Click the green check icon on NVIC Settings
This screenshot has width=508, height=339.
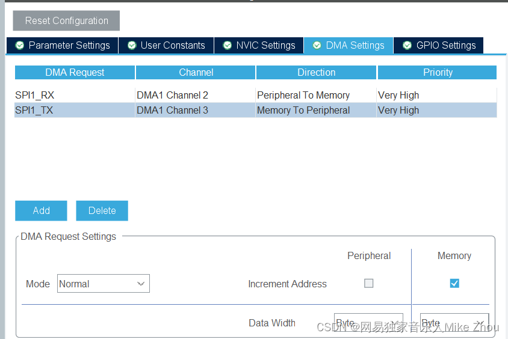(228, 45)
